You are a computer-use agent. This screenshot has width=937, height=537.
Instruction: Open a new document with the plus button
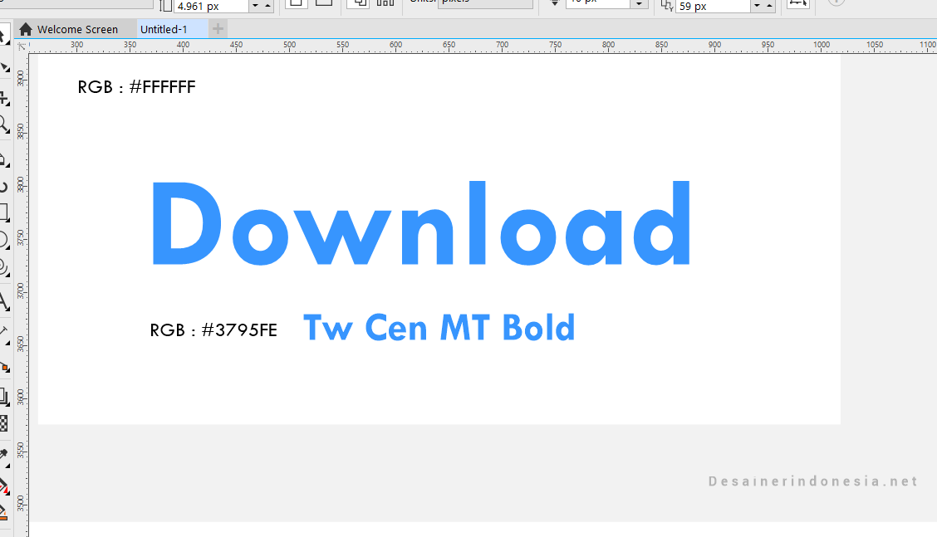pos(216,29)
